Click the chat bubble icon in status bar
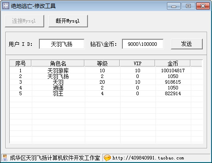 pyautogui.click(x=107, y=158)
